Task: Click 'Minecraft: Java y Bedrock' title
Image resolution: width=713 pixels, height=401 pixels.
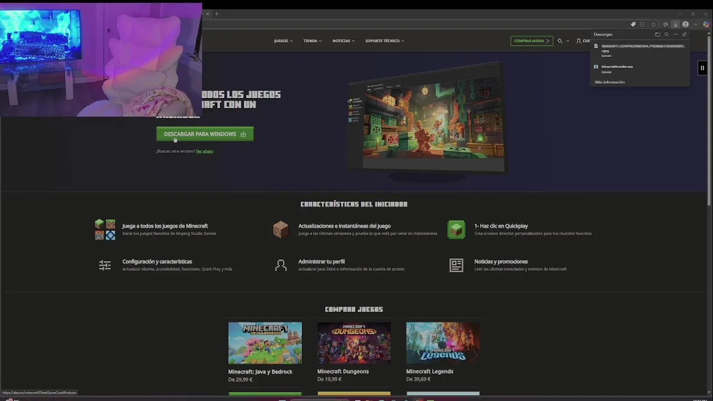Action: pyautogui.click(x=260, y=371)
